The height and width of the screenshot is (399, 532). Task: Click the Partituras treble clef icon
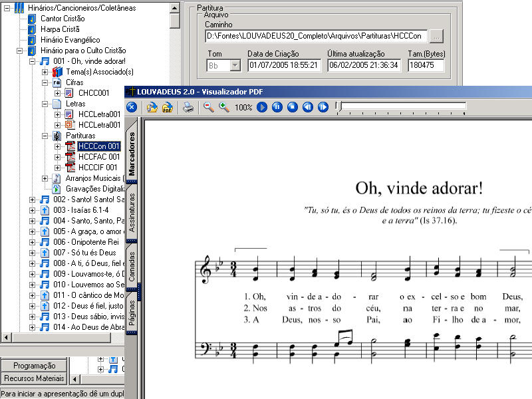(x=57, y=136)
